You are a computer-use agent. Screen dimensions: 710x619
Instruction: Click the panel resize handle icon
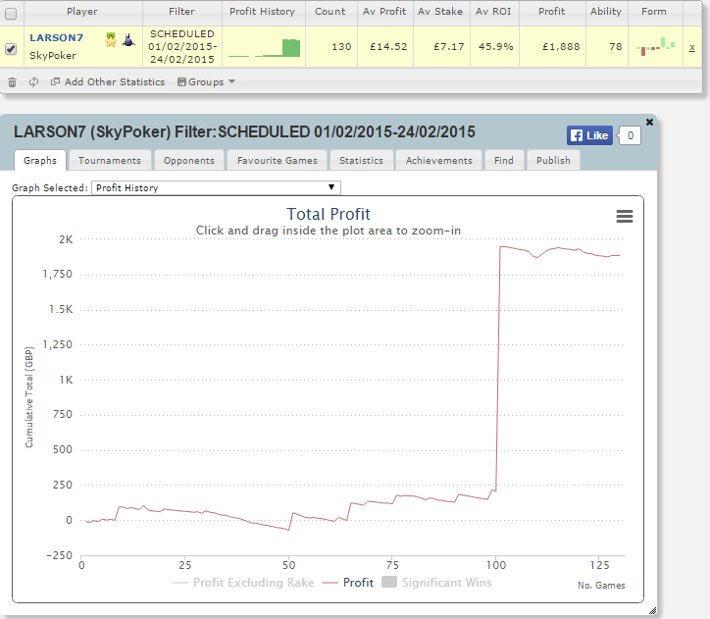pos(652,611)
